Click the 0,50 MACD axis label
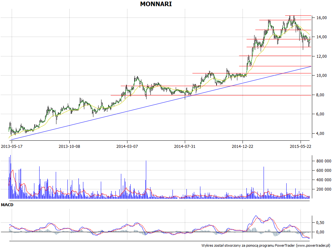Screen dimensions: 332x249 (320, 222)
